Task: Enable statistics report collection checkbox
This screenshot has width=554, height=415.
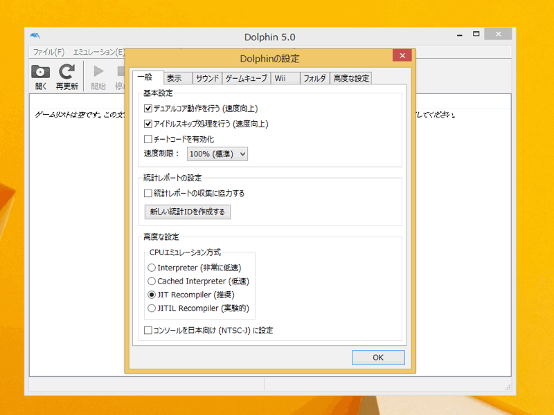Action: point(148,193)
